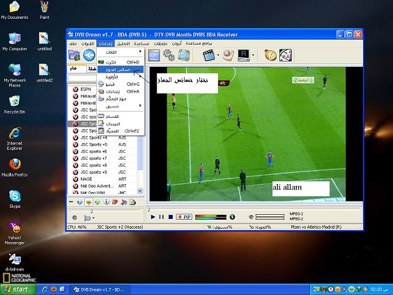Open the ملف file menu

click(x=73, y=44)
